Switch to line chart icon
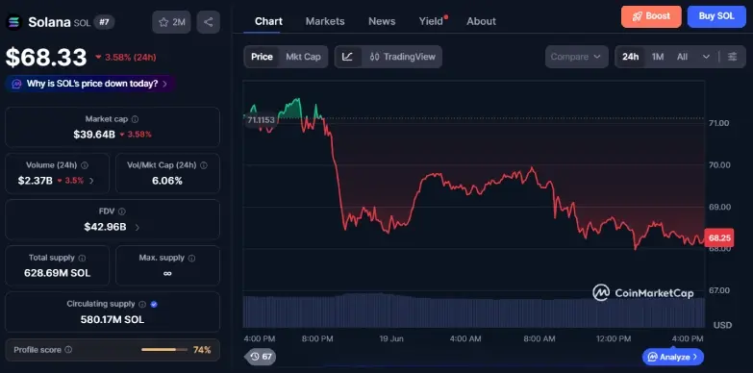 point(348,57)
